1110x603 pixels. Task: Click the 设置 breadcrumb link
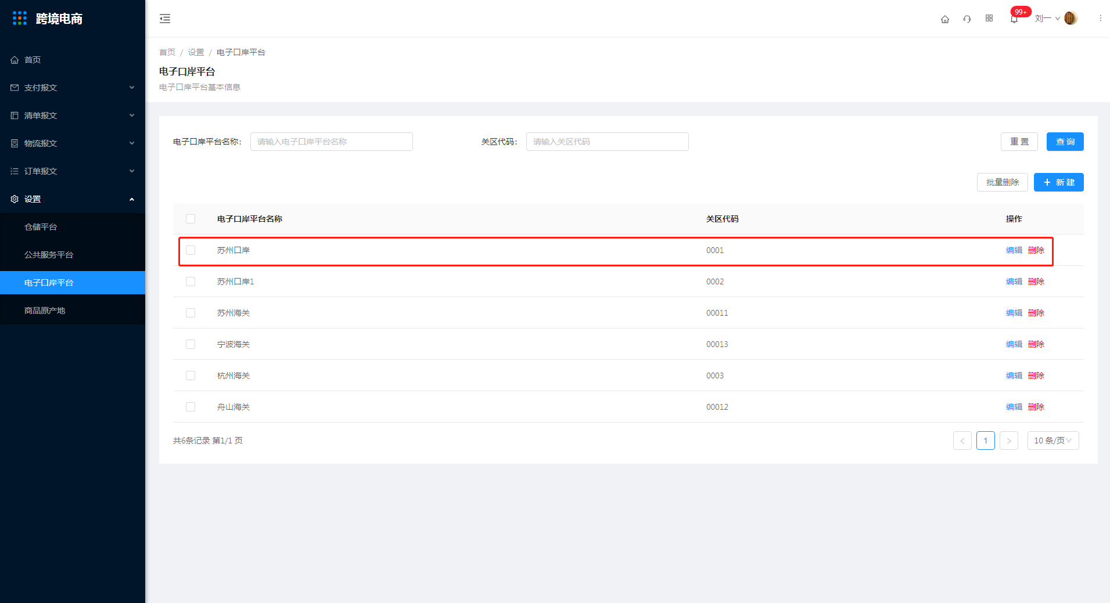pos(196,52)
